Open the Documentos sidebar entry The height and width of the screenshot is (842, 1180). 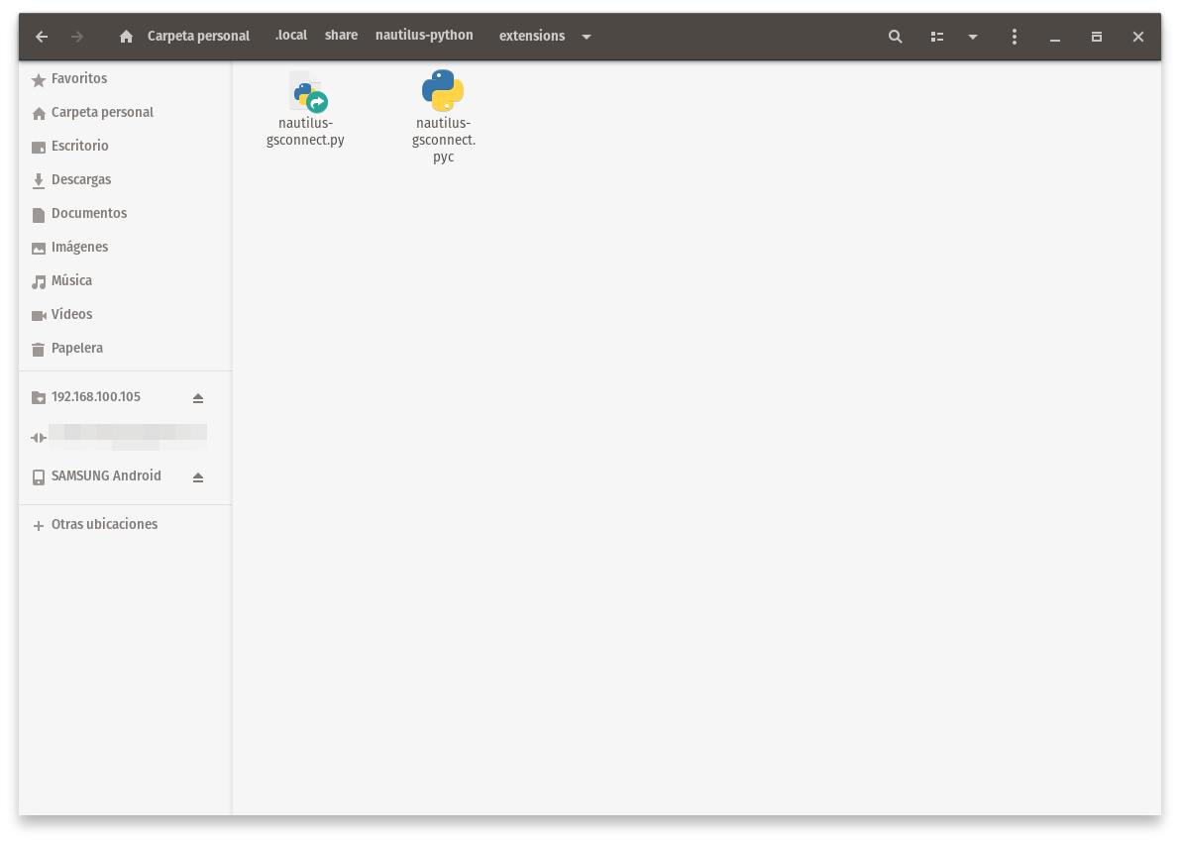point(88,213)
